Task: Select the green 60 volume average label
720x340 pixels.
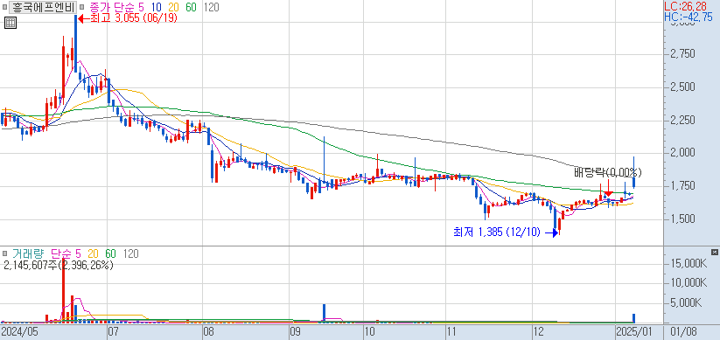Action: coord(110,253)
